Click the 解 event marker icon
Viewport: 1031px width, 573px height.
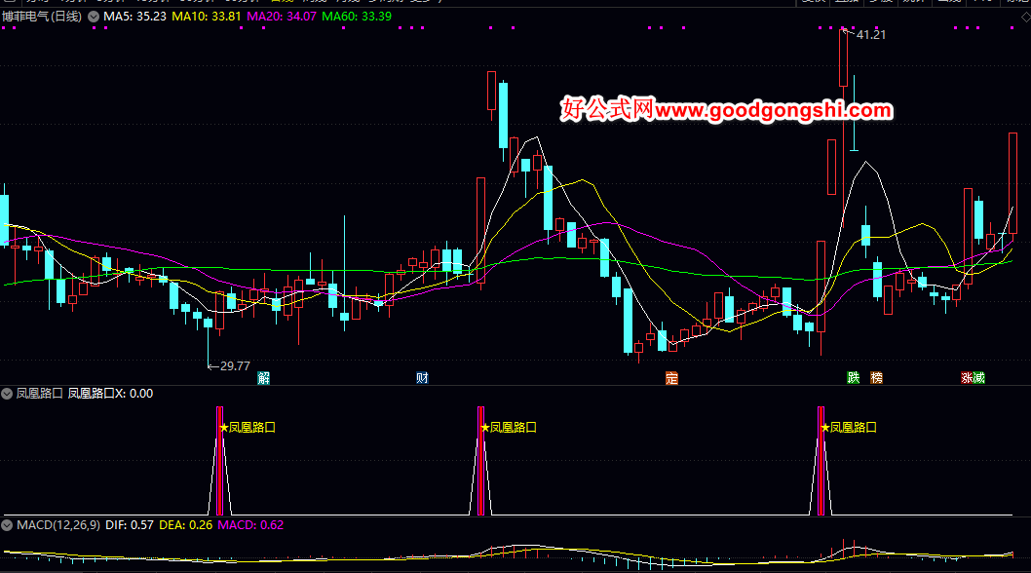pyautogui.click(x=264, y=377)
